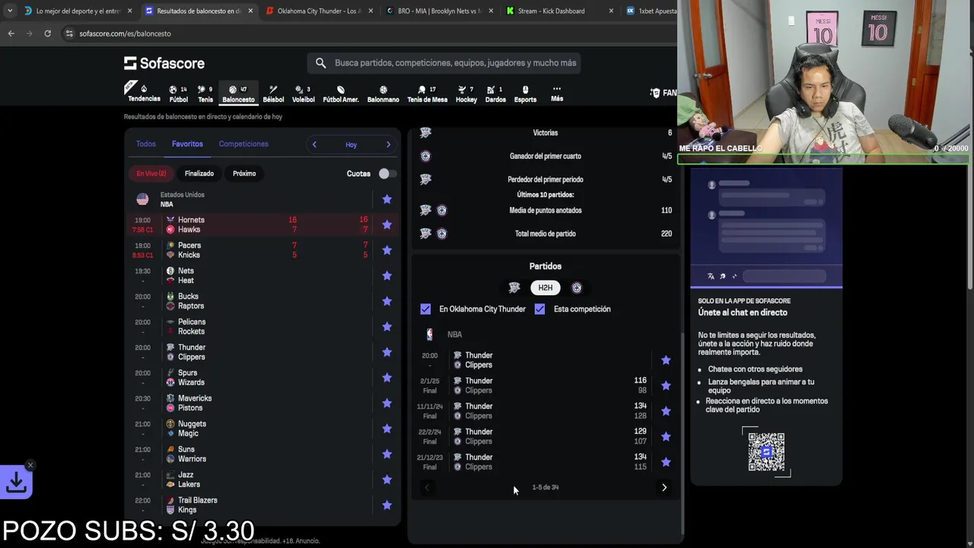Viewport: 974px width, 548px height.
Task: Unfavorite the Pacers vs Knicks match star
Action: coord(387,250)
